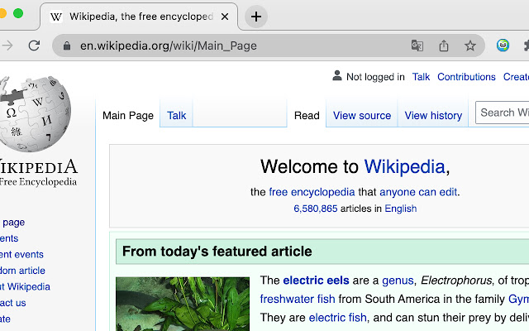529x331 pixels.
Task: Click the free encyclopedia link
Action: [x=312, y=192]
